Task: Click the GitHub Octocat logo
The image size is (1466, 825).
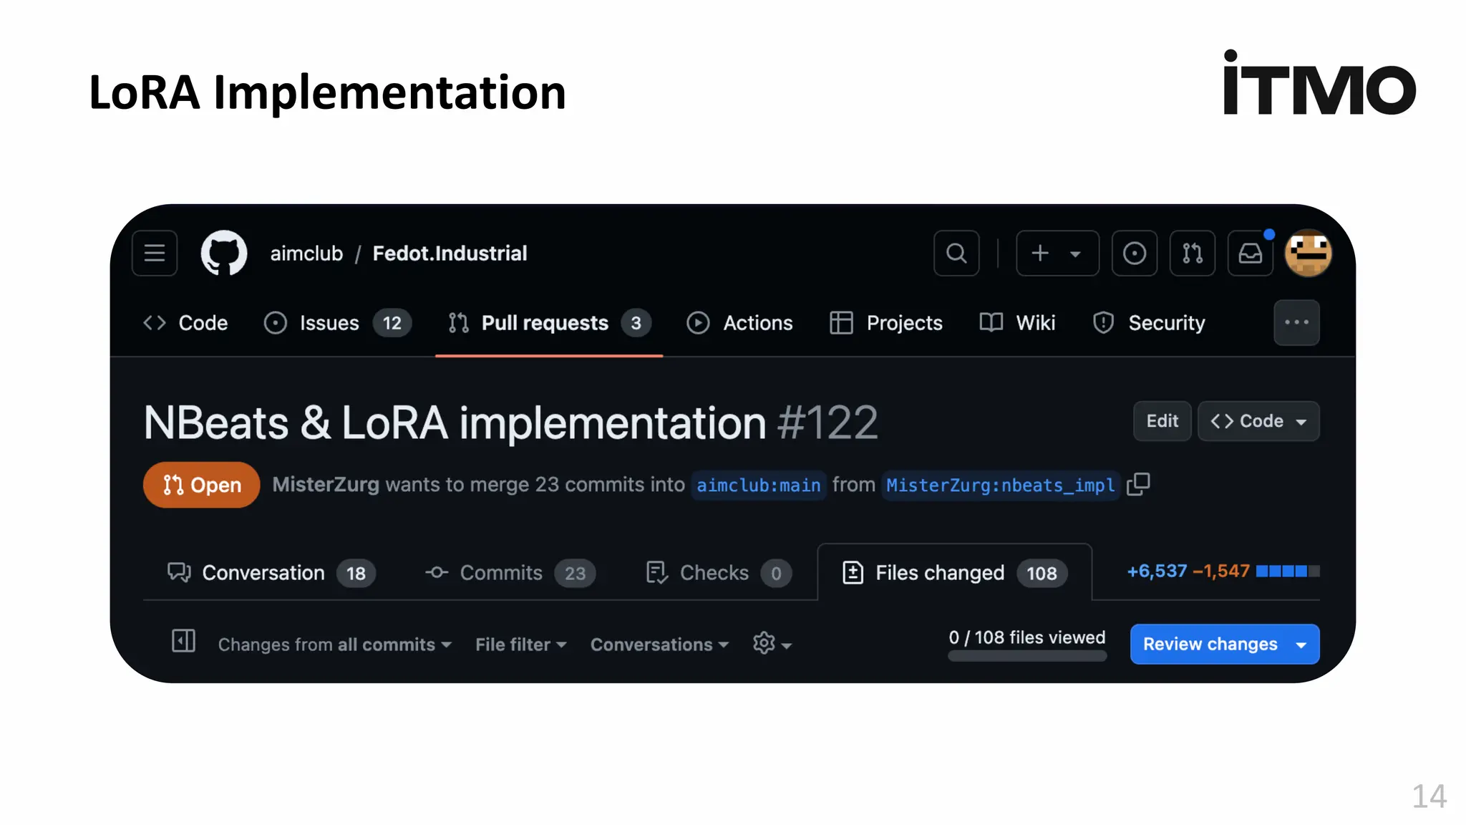Action: click(224, 254)
